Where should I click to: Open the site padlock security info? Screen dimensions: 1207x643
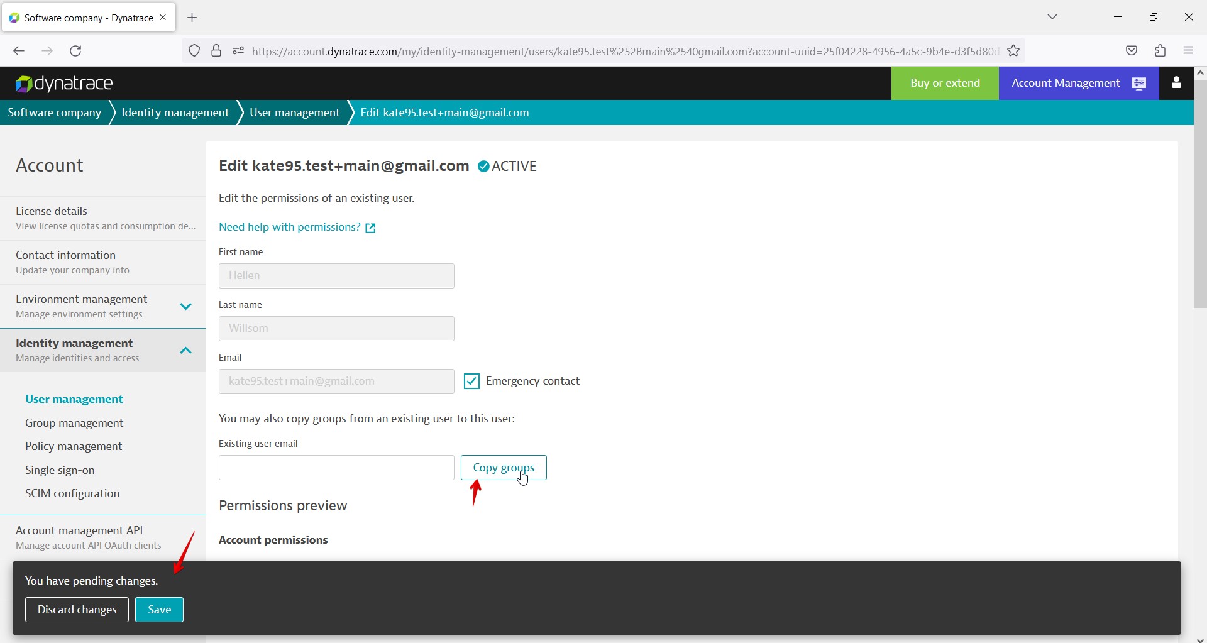point(216,51)
